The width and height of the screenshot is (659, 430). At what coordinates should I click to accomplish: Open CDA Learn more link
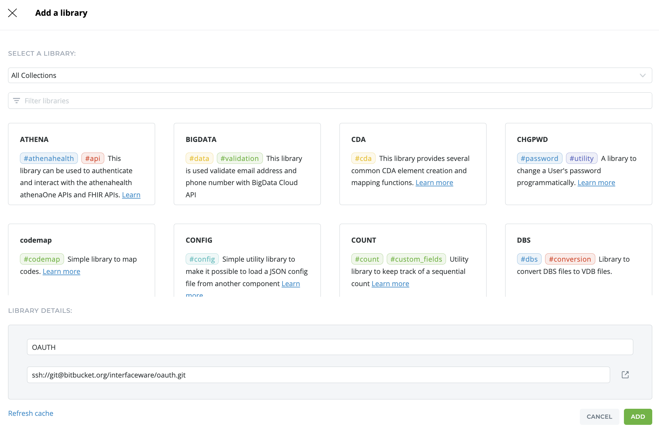click(x=434, y=183)
